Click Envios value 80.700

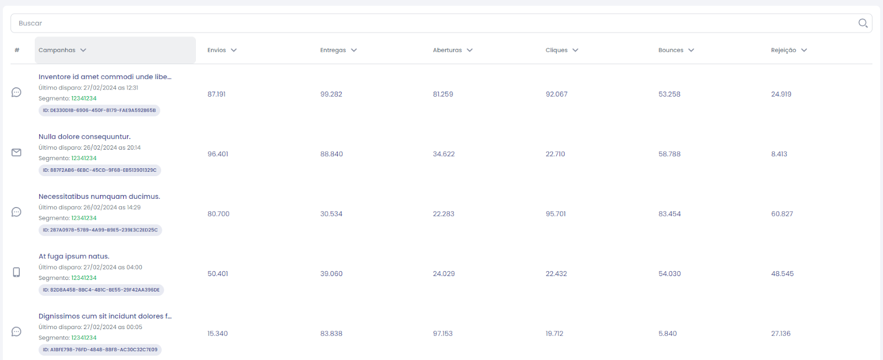point(219,214)
